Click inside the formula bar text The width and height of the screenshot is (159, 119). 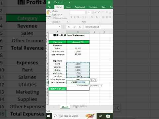pos(92,27)
